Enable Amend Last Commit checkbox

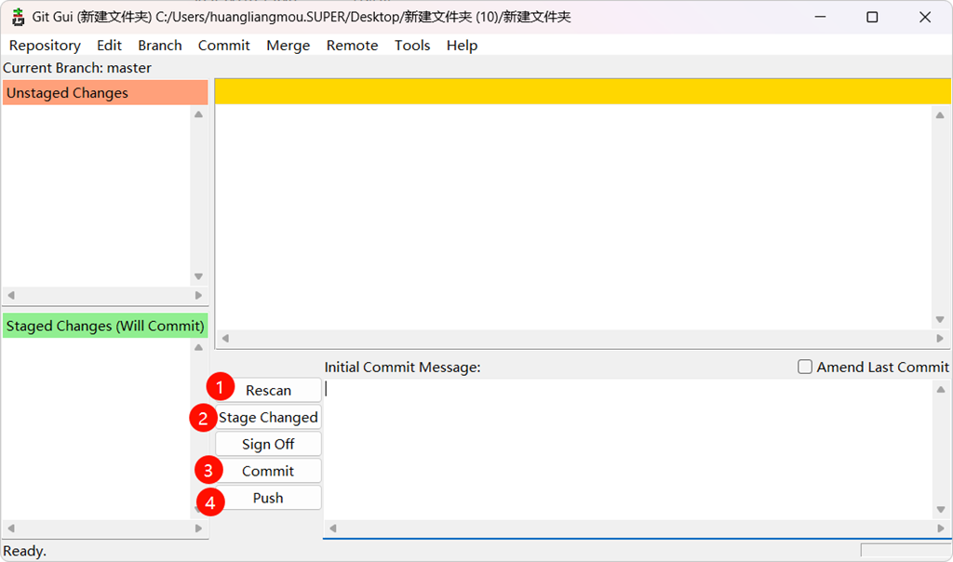pyautogui.click(x=805, y=367)
